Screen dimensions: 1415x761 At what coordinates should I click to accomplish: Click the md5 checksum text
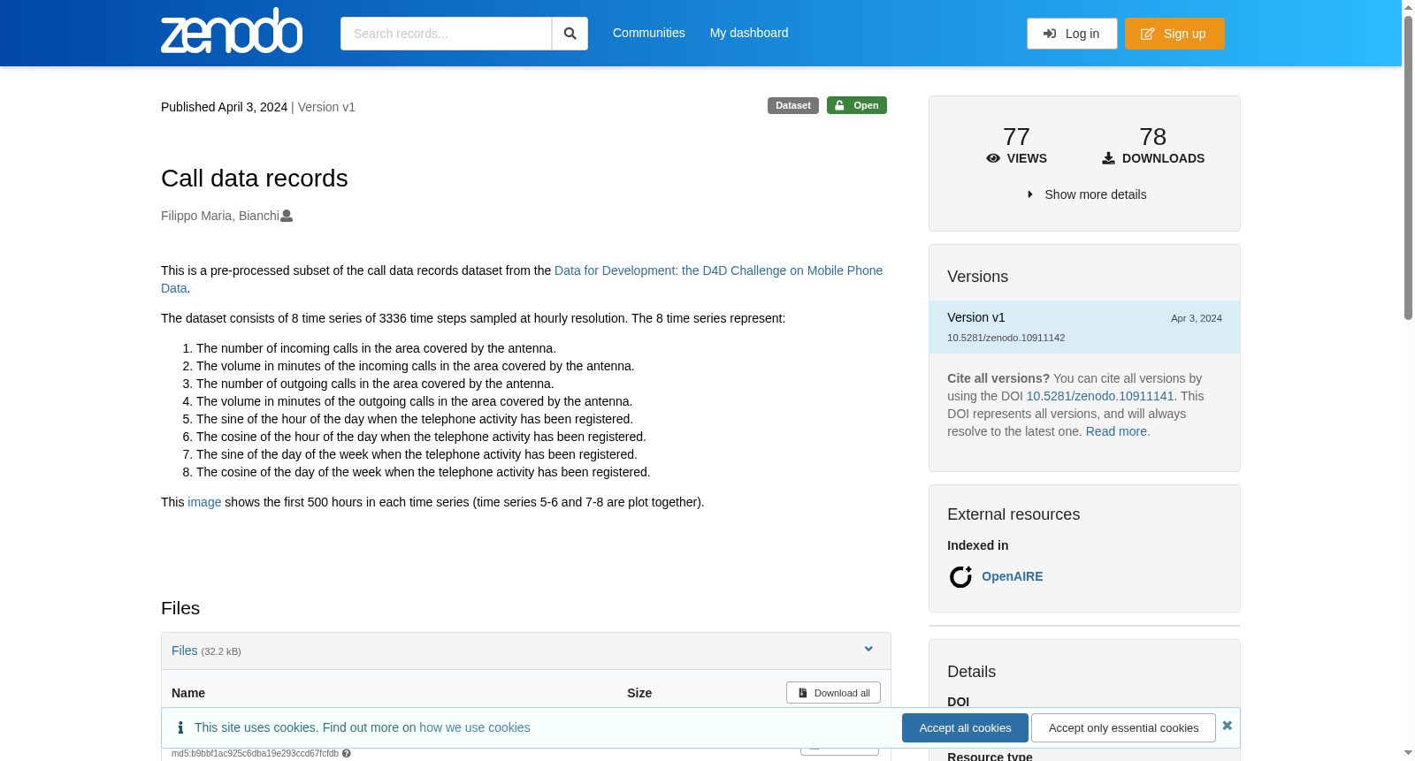click(255, 754)
